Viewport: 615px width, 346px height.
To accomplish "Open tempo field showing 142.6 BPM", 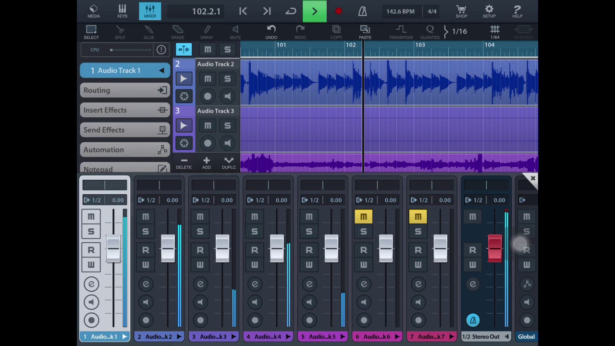I will coord(400,12).
